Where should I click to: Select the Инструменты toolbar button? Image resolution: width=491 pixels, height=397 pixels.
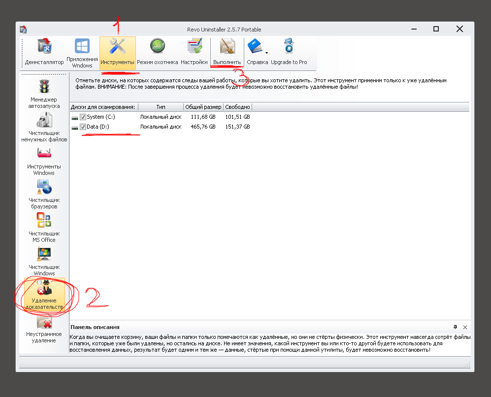[117, 53]
